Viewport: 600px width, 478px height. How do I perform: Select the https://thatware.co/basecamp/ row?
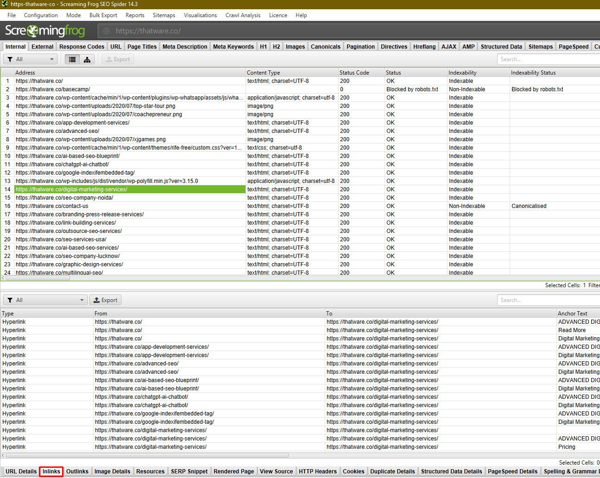[300, 89]
